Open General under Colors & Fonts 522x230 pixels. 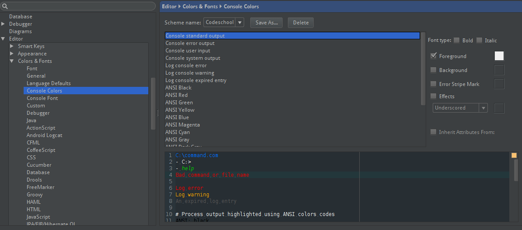coord(36,76)
